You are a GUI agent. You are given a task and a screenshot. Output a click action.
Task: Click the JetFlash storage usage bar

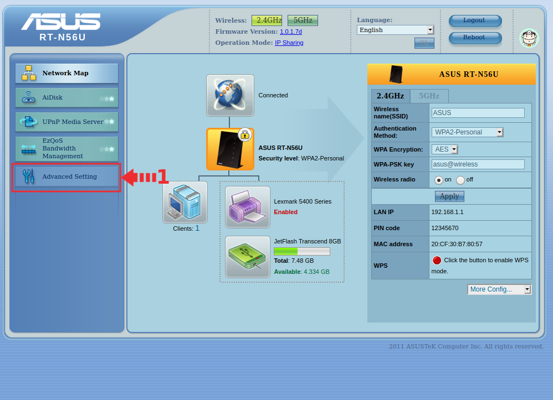(x=302, y=251)
